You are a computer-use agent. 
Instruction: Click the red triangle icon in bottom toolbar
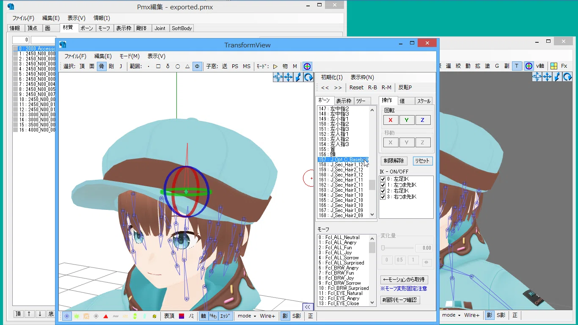click(106, 316)
